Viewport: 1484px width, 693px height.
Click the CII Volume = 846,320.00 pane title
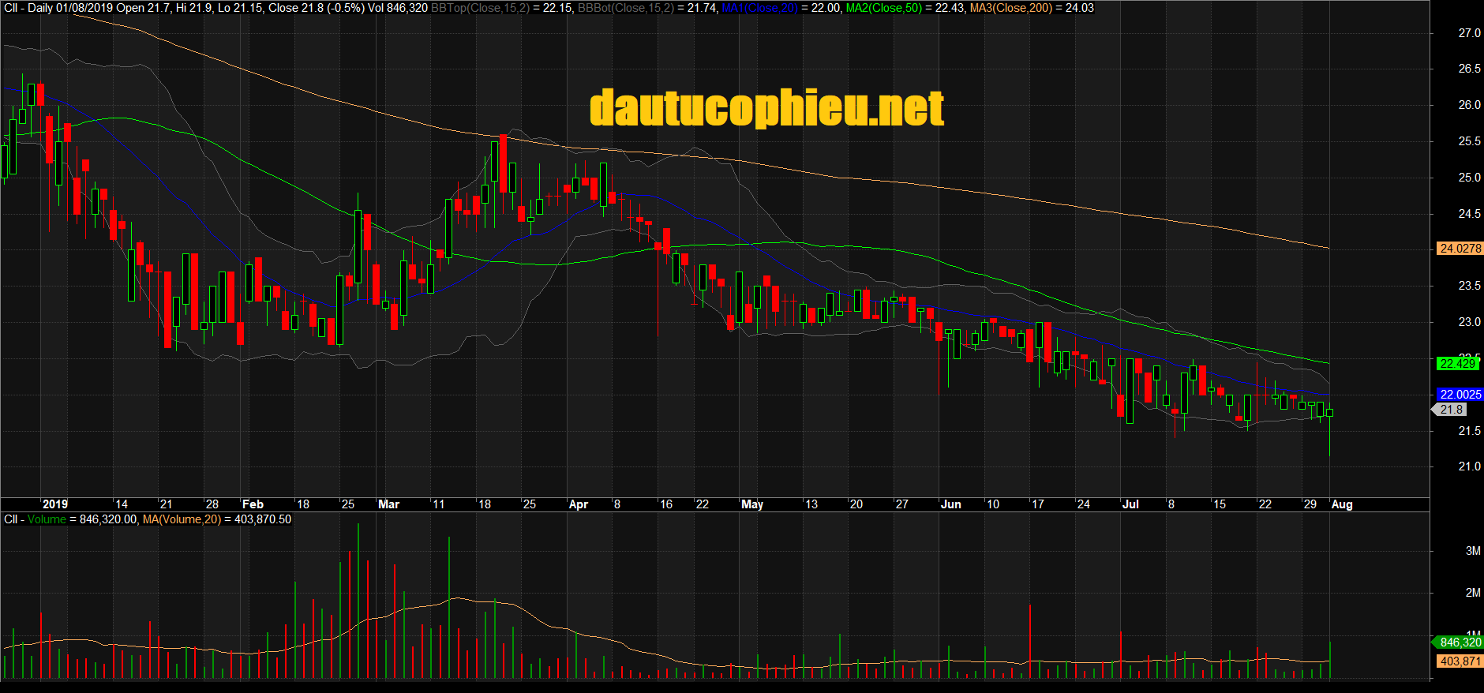[71, 519]
